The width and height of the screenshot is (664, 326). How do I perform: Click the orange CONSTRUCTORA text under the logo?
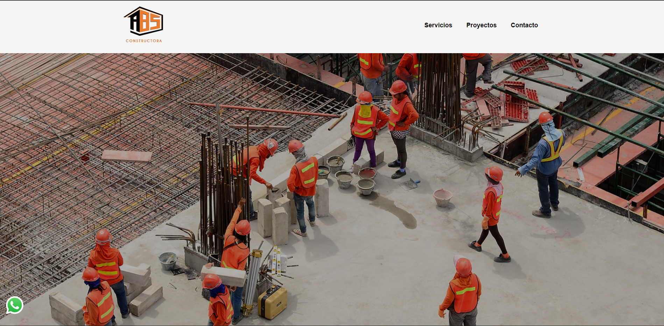pos(144,40)
